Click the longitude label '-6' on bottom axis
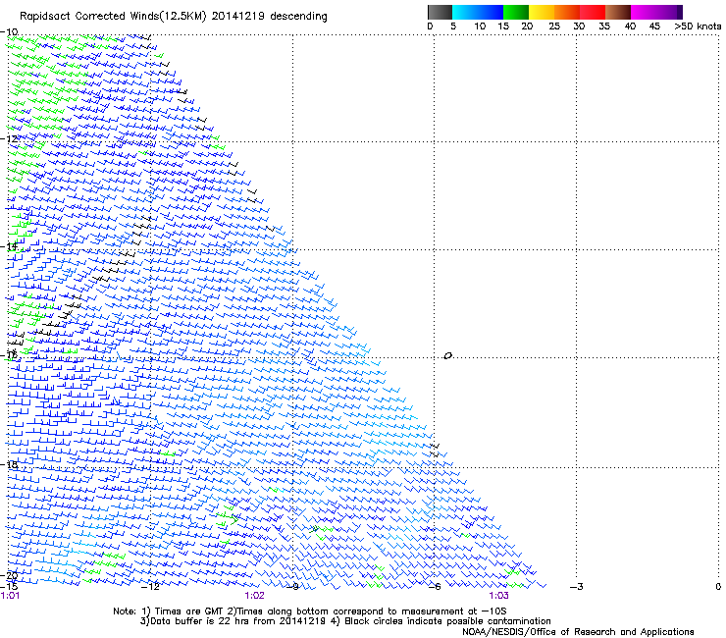Viewport: 726px width, 638px height. (435, 587)
